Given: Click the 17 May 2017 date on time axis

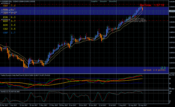Looking at the screenshot, I should tap(54, 105).
